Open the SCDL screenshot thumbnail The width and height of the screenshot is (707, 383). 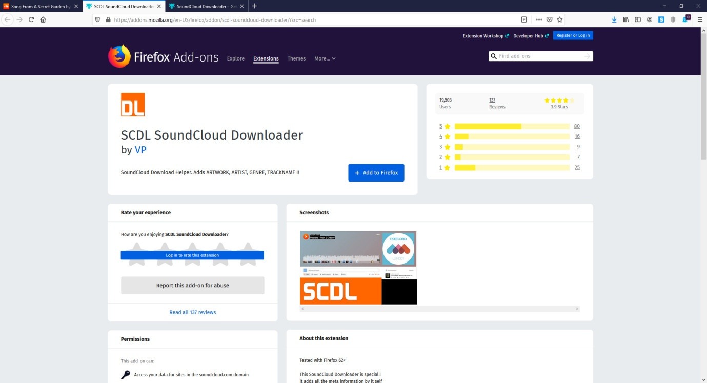click(358, 268)
